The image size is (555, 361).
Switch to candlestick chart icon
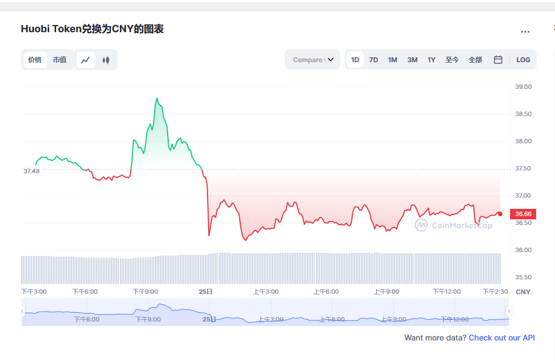coord(106,60)
